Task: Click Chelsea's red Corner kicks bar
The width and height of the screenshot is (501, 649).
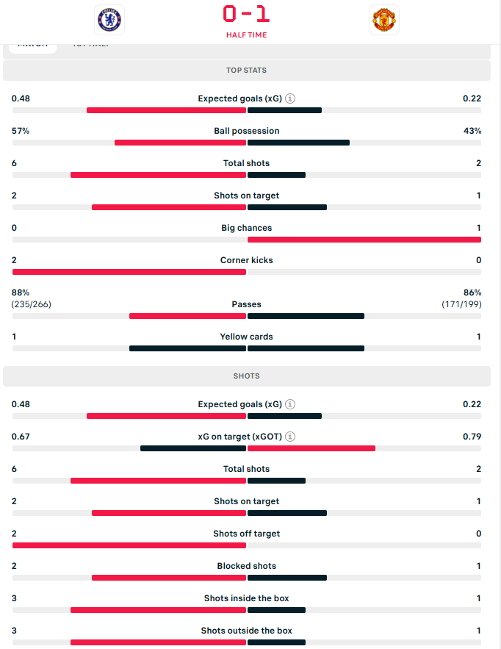Action: [129, 272]
